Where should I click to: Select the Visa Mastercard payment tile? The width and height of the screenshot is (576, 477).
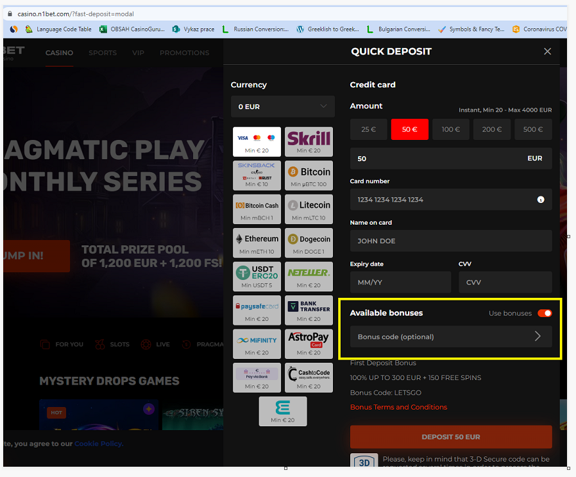pyautogui.click(x=256, y=142)
